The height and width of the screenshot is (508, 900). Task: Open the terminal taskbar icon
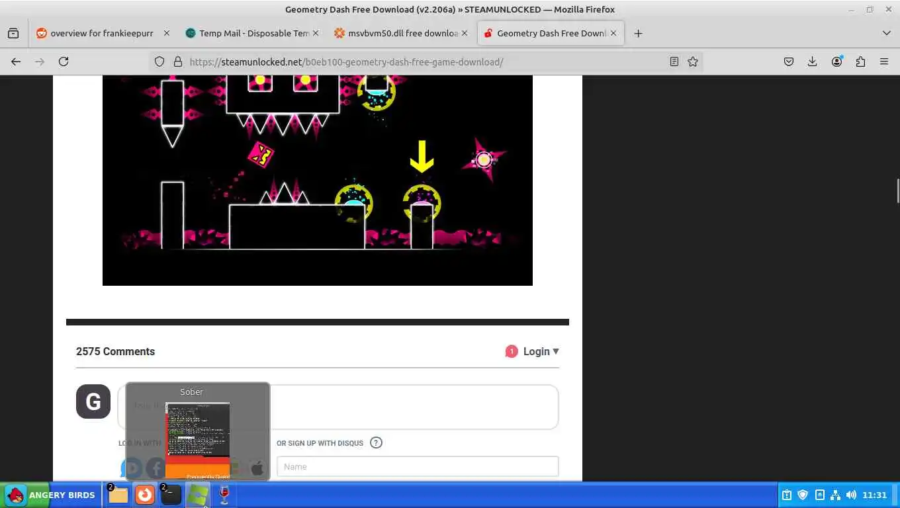(x=171, y=495)
